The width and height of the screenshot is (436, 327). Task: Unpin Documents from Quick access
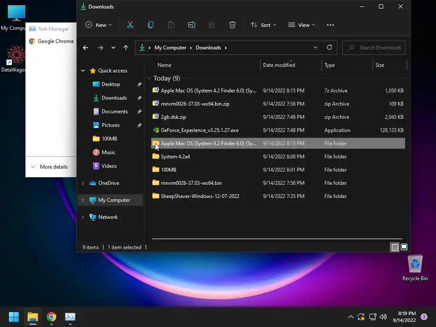[x=139, y=112]
